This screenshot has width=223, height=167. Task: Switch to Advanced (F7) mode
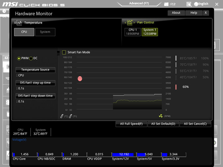click(x=139, y=3)
